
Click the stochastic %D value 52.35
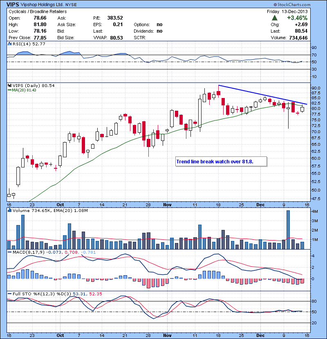(95, 294)
